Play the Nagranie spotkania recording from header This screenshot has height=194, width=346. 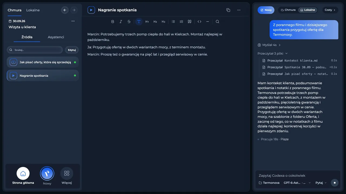(x=91, y=10)
